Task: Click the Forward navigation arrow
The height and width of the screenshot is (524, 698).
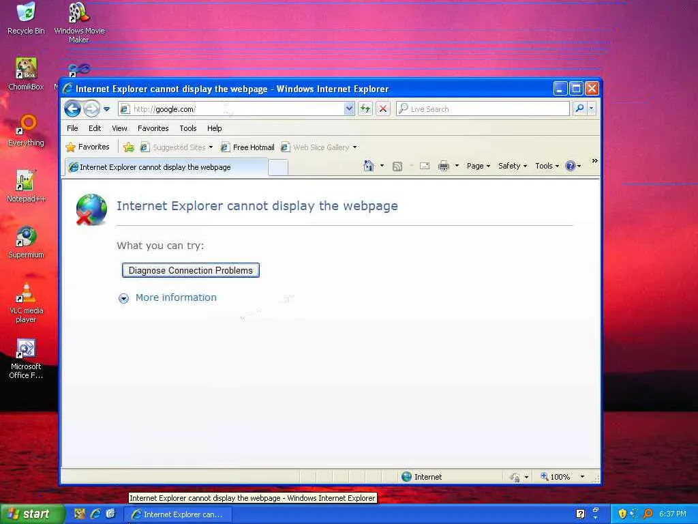Action: [x=92, y=108]
